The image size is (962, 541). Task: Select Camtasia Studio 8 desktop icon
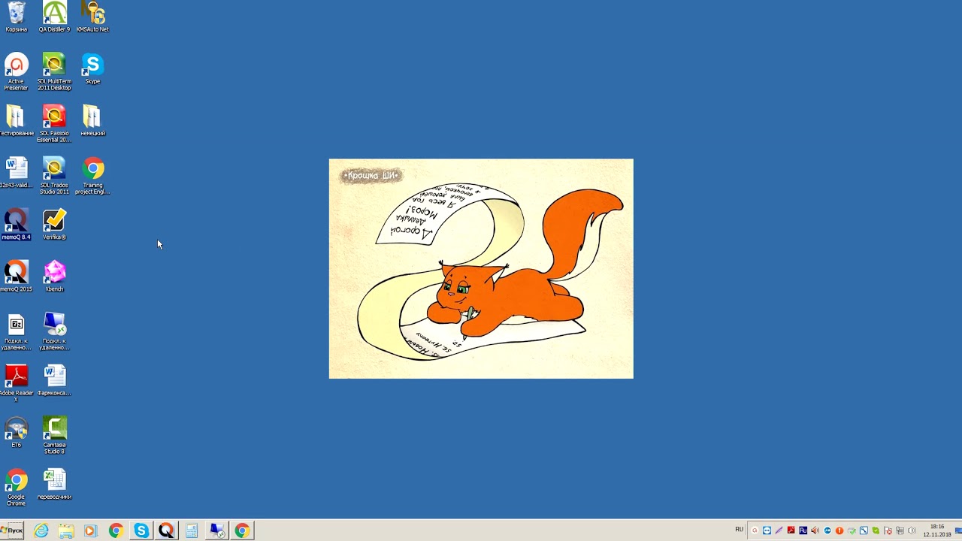54,435
